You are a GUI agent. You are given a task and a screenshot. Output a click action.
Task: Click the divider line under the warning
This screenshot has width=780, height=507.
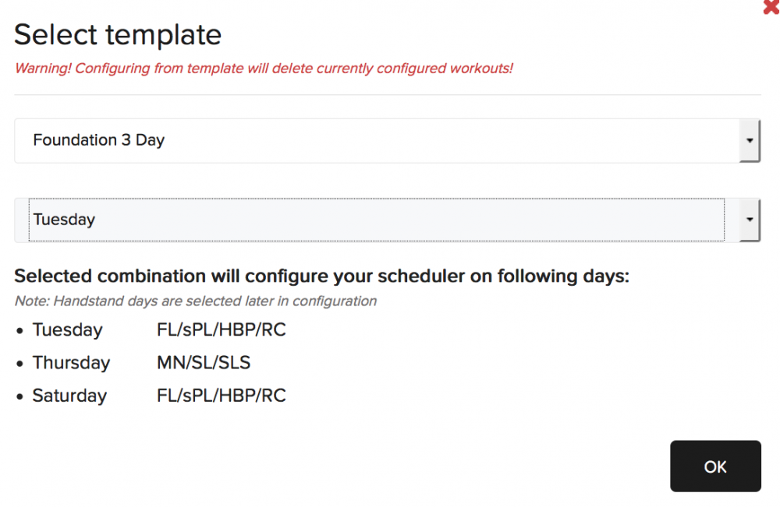[x=388, y=94]
